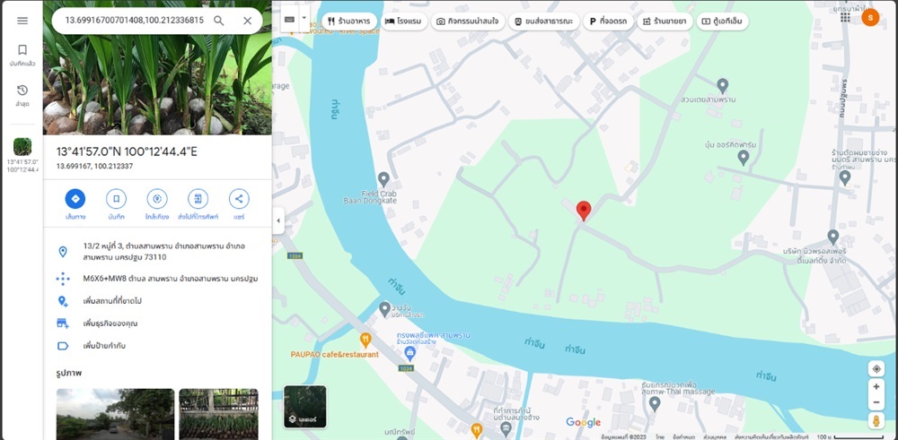
Task: Copy the plus code M6X6+MW8
Action: point(157,279)
